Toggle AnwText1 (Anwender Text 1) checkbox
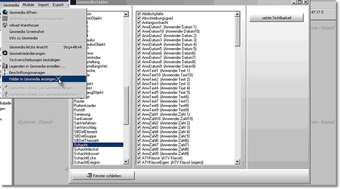This screenshot has width=340, height=189. pyautogui.click(x=139, y=70)
